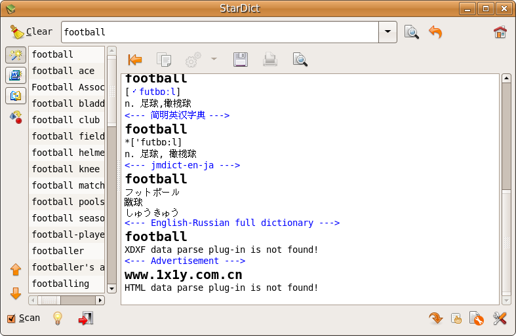Click the Clear broom button
Viewport: 516px width, 336px height.
[x=31, y=31]
